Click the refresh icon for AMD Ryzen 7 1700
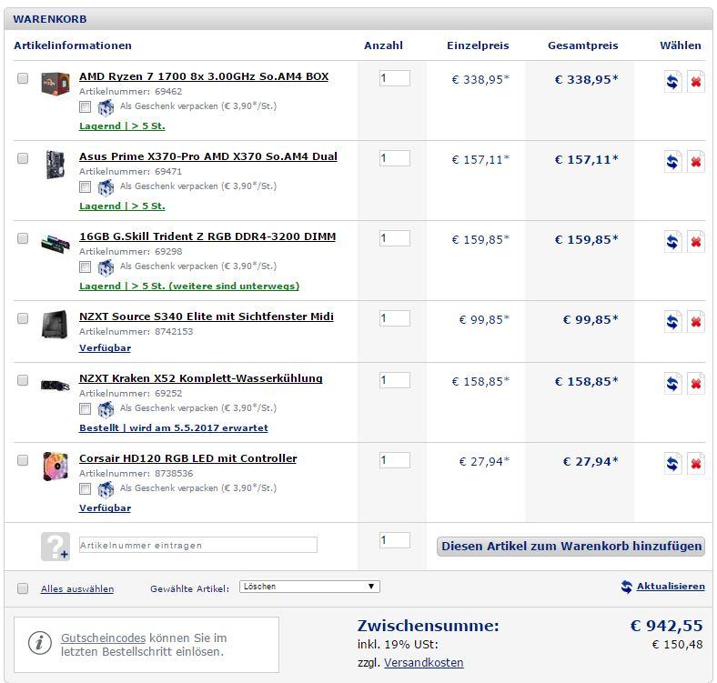The height and width of the screenshot is (683, 717). pyautogui.click(x=672, y=82)
